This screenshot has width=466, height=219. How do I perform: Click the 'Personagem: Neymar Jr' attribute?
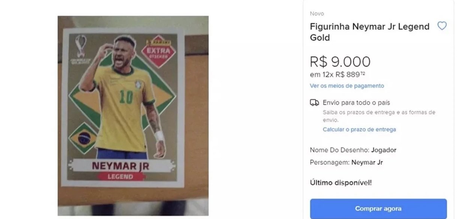(x=346, y=162)
